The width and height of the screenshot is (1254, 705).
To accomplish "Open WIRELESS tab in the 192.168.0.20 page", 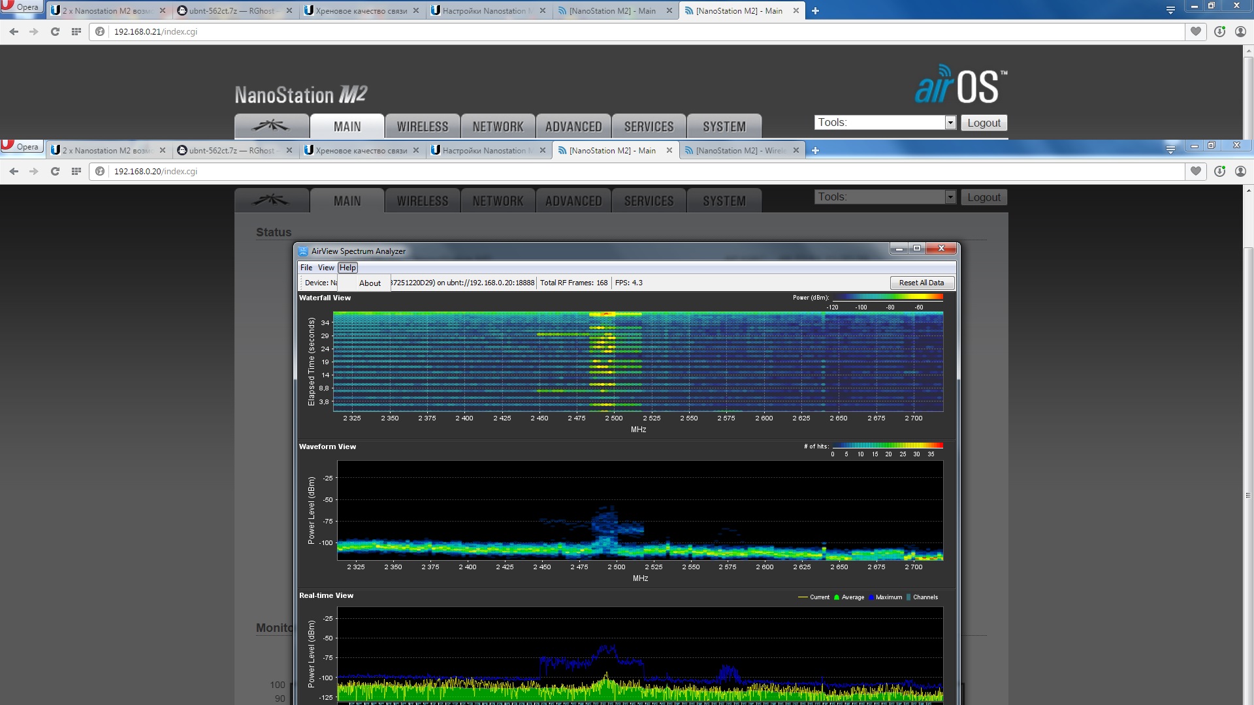I will click(423, 201).
